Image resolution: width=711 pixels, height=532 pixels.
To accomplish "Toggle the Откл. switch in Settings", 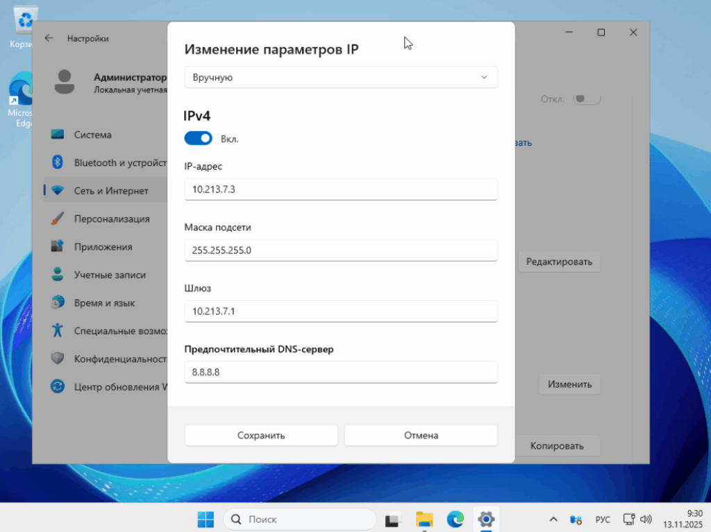I will click(x=587, y=99).
